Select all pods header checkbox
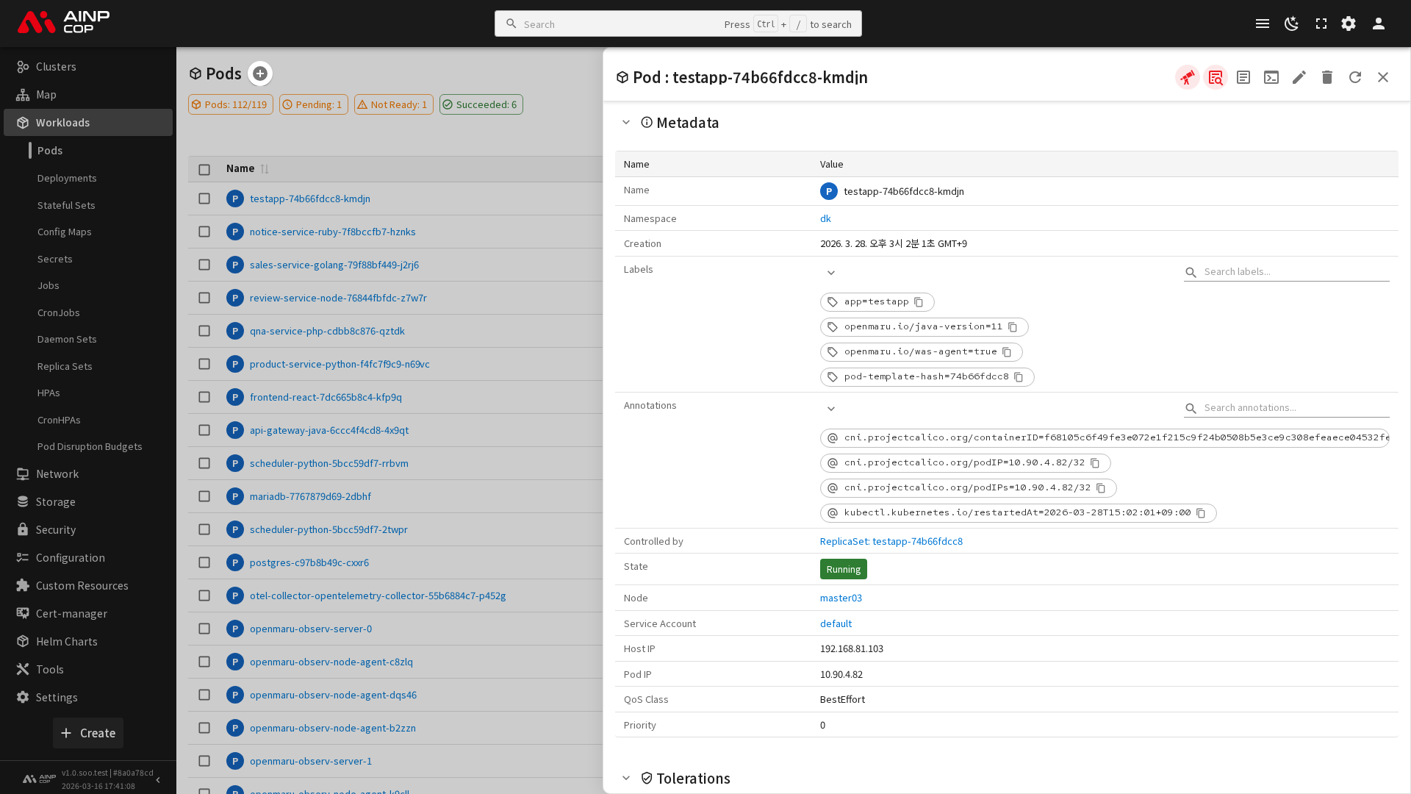Viewport: 1411px width, 794px height. click(x=204, y=169)
